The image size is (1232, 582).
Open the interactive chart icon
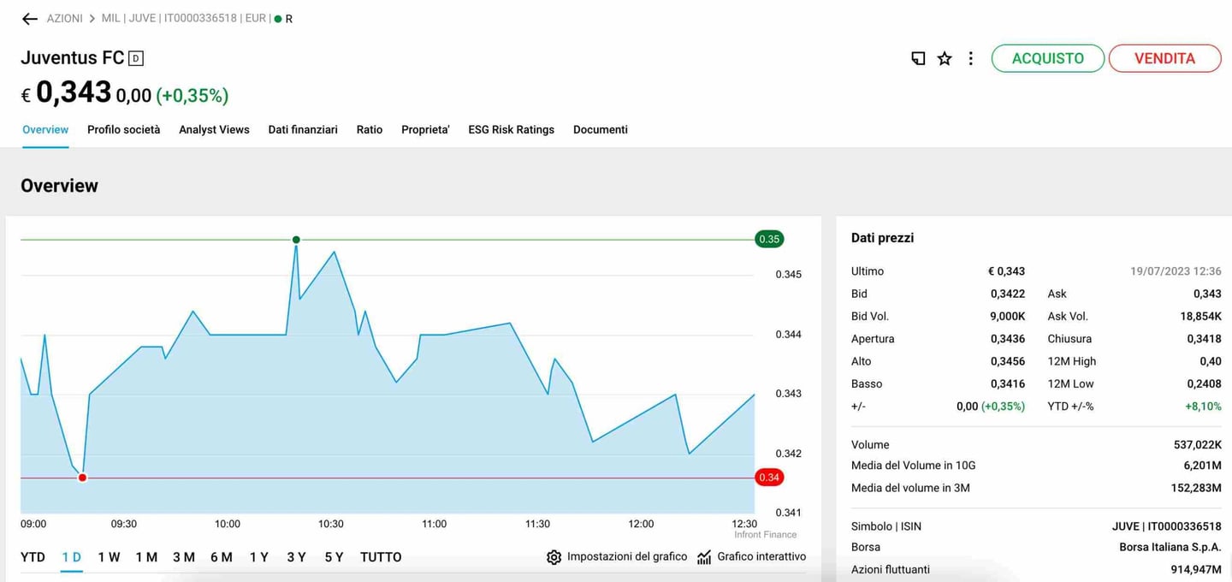tap(704, 557)
